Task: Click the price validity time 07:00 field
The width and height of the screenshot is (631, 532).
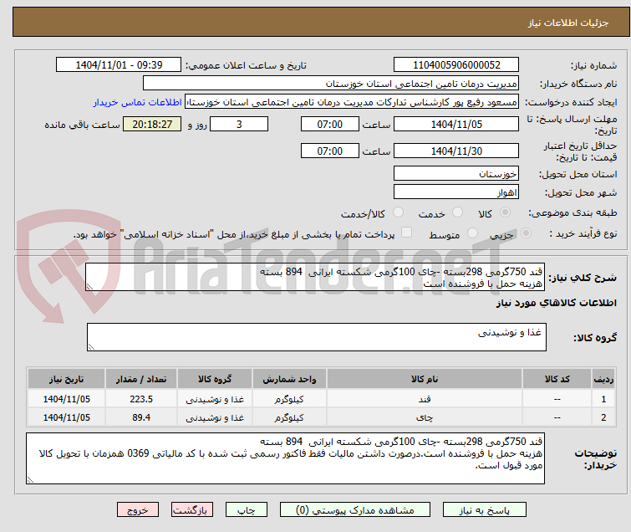Action: tap(330, 151)
